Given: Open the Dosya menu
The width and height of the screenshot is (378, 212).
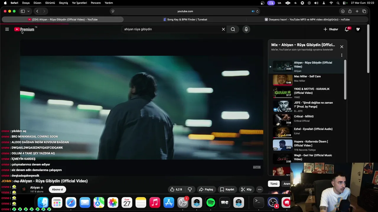Looking at the screenshot, I should click(26, 3).
